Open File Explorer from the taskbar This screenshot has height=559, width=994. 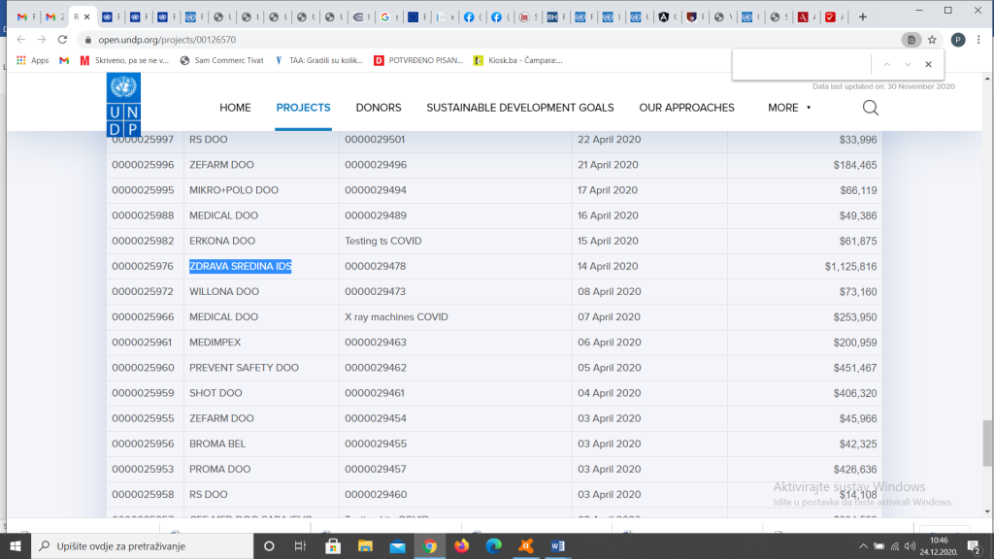click(x=365, y=545)
